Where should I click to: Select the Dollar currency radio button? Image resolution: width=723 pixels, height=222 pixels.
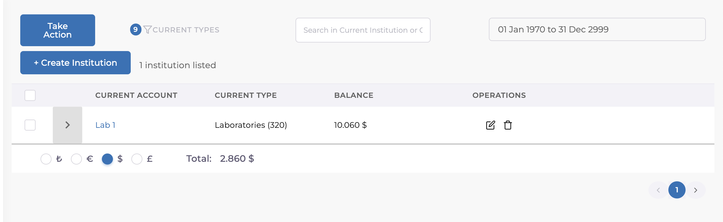coord(107,159)
